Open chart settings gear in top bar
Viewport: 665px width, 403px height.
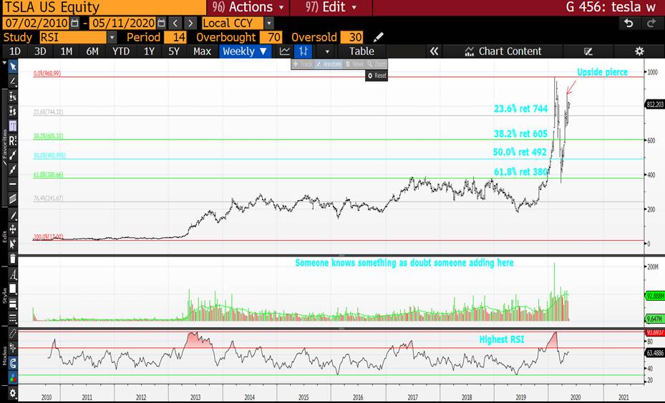639,51
